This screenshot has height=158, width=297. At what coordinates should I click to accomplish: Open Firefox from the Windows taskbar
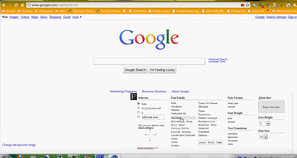pyautogui.click(x=20, y=157)
